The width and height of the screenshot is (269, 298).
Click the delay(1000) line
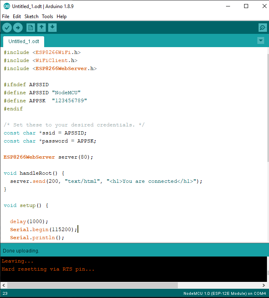click(29, 221)
